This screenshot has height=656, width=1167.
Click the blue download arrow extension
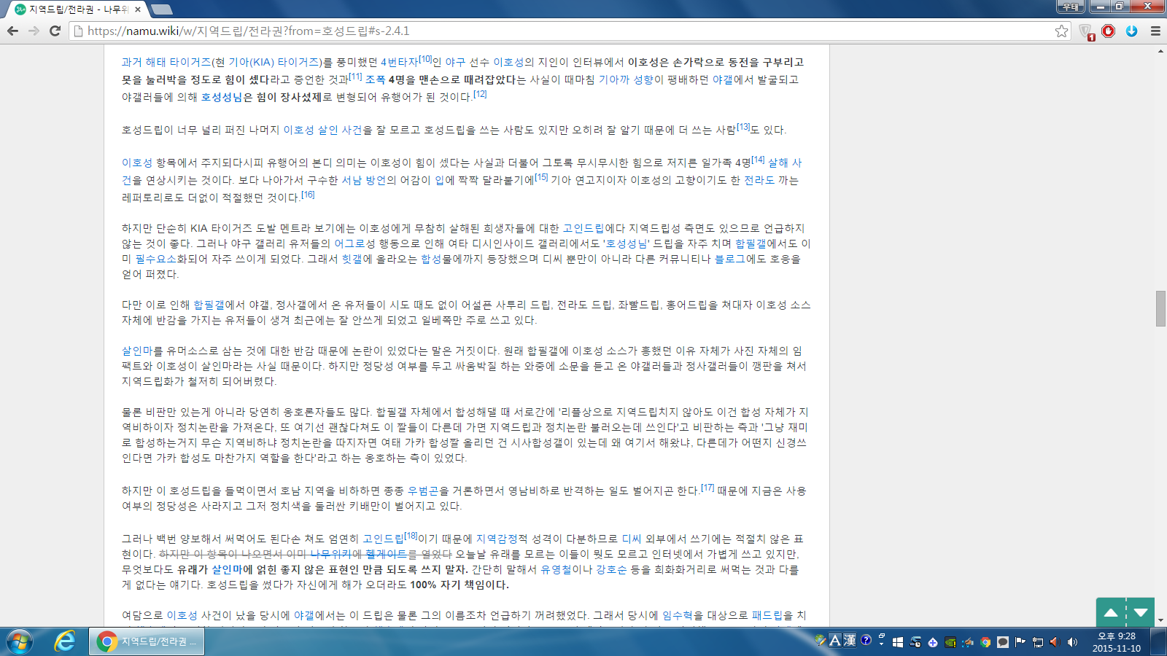tap(1131, 31)
